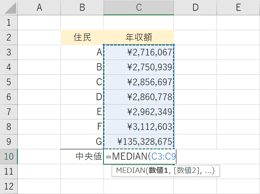The height and width of the screenshot is (194, 260).
Task: Select row 5 header
Action: [x=9, y=82]
